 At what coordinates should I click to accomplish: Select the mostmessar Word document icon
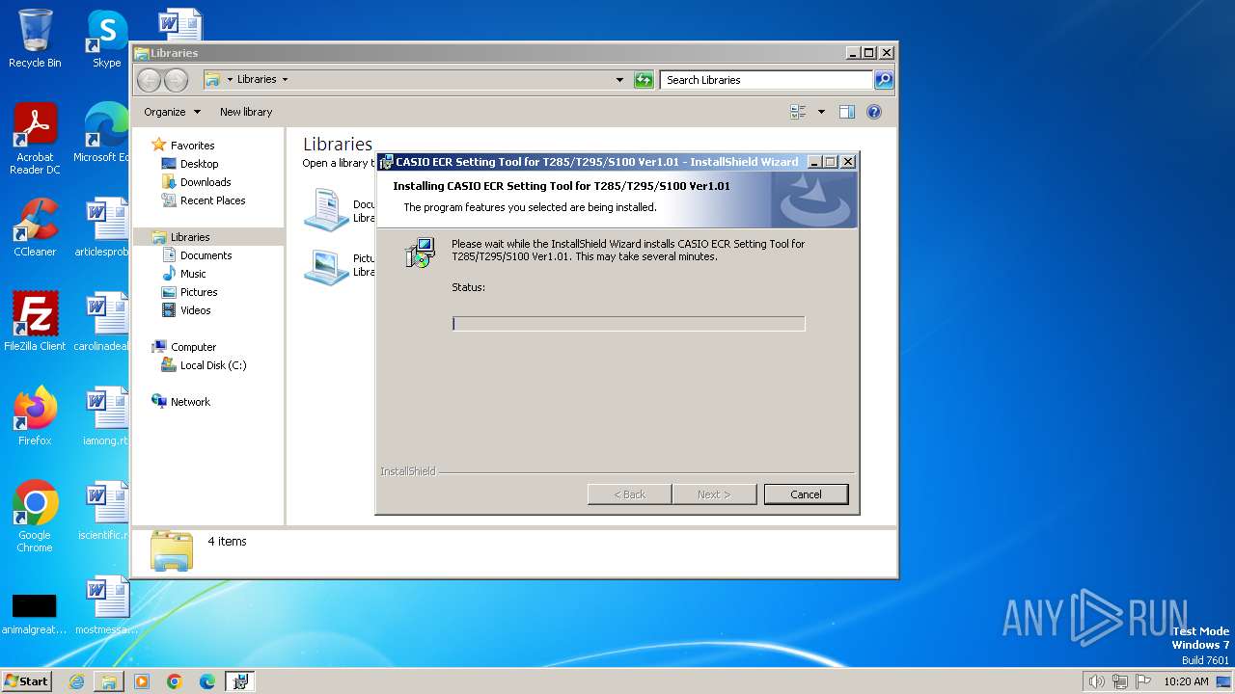106,605
